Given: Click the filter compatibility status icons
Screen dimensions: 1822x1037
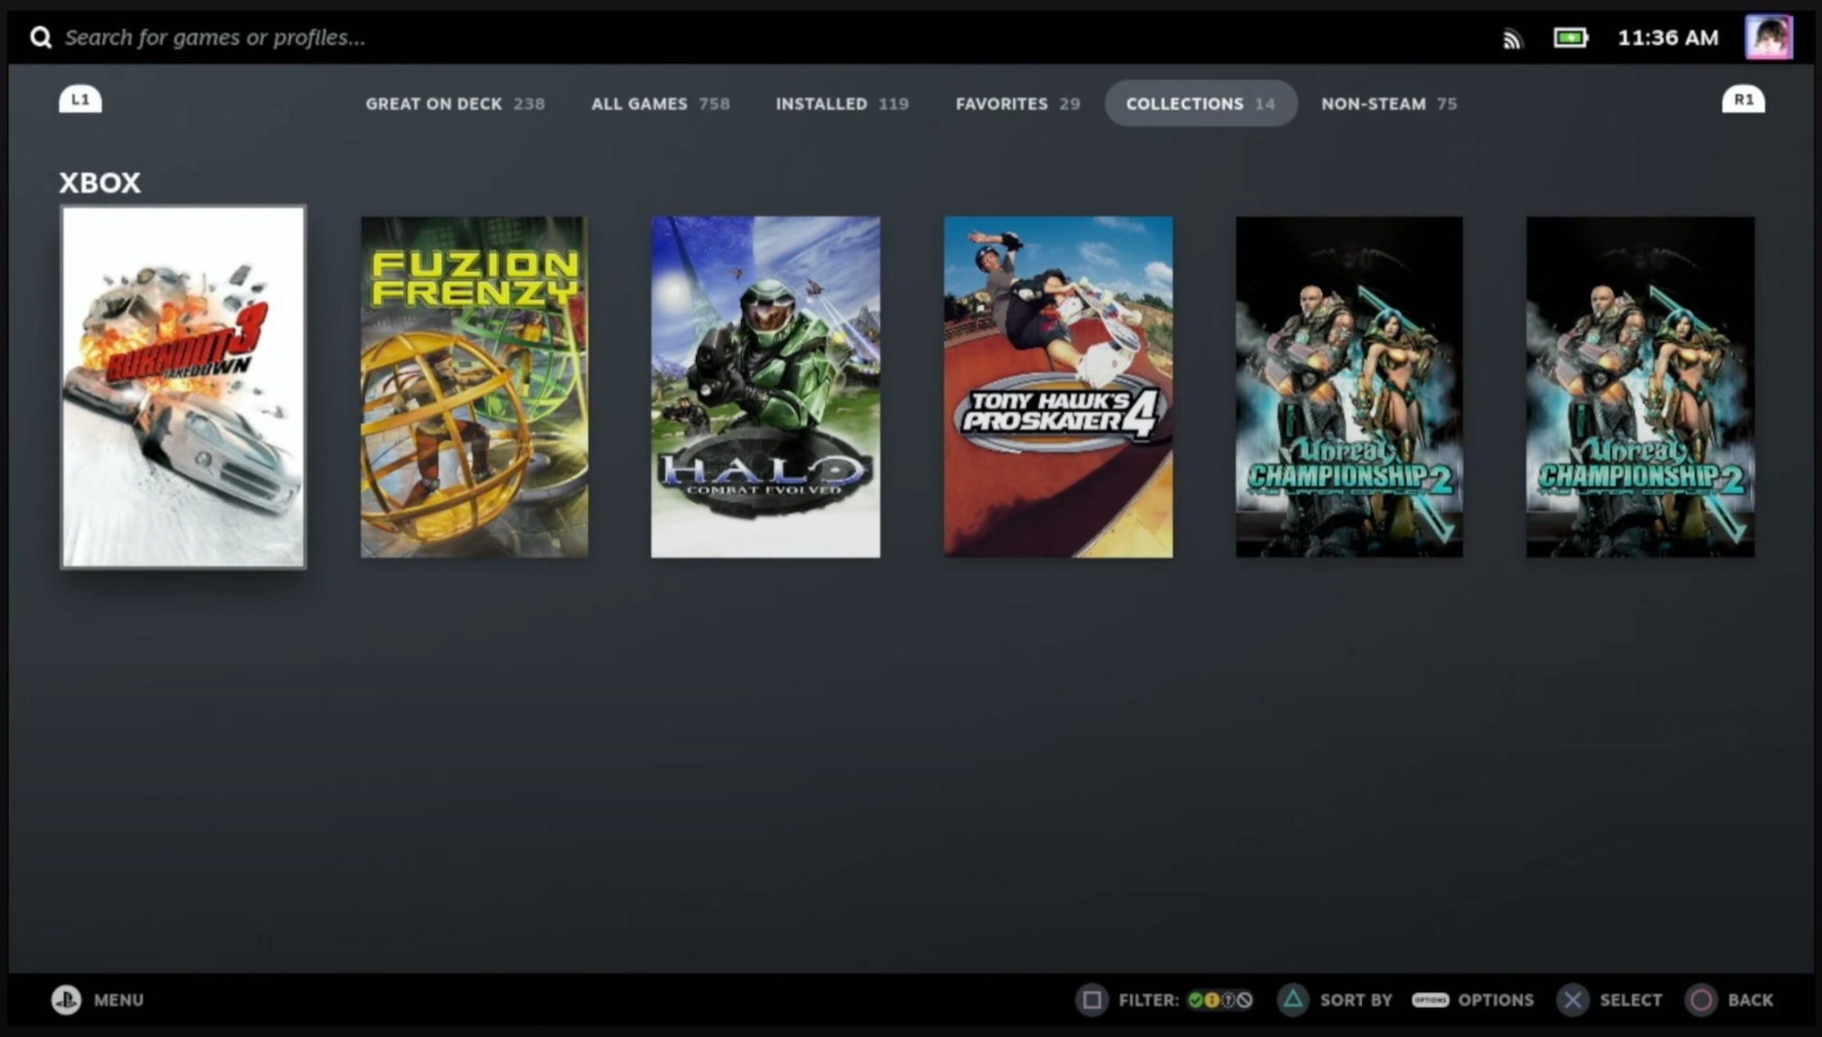Looking at the screenshot, I should [1220, 1000].
